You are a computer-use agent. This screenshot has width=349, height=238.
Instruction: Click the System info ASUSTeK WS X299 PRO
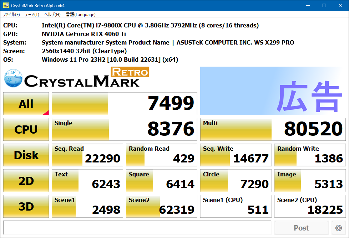point(168,42)
